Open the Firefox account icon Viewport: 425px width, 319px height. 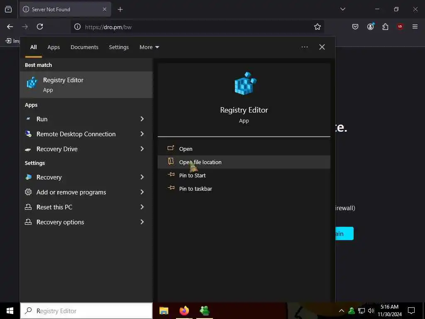tap(371, 27)
